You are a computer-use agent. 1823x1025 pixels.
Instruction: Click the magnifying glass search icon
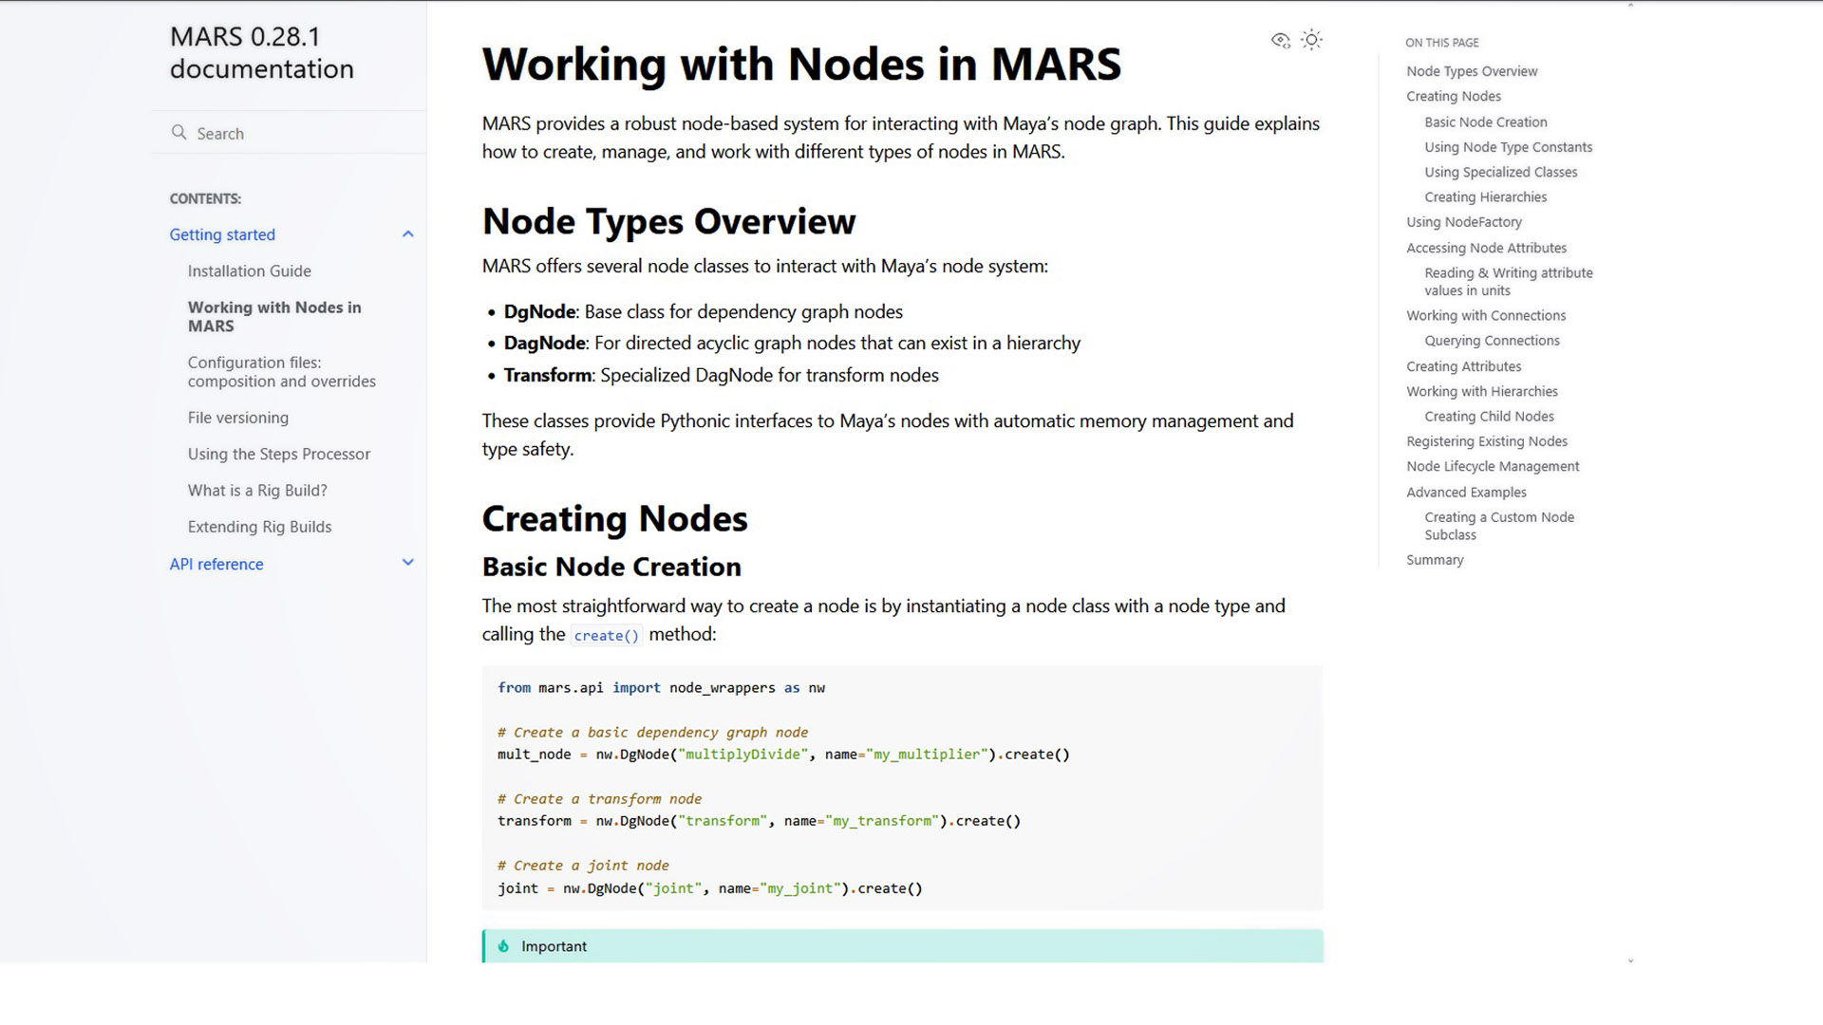point(179,133)
